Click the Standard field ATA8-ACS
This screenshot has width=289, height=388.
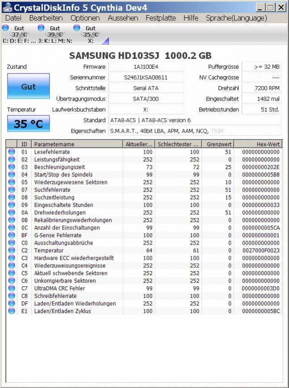(x=195, y=120)
